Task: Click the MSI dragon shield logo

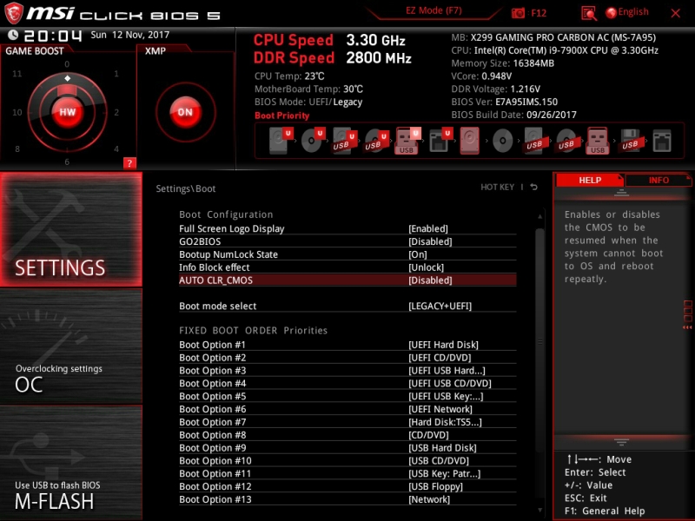Action: 13,13
